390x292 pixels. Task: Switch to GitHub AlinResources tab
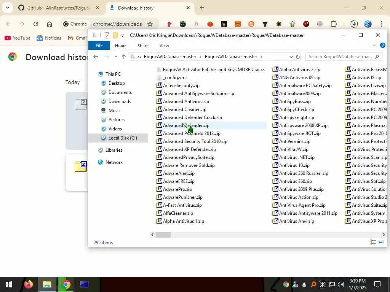tap(59, 8)
